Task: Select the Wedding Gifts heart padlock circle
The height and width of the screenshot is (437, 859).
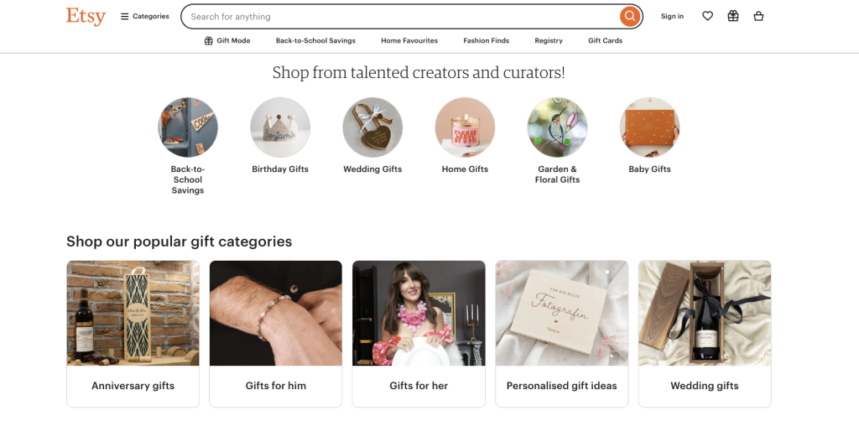Action: tap(372, 127)
